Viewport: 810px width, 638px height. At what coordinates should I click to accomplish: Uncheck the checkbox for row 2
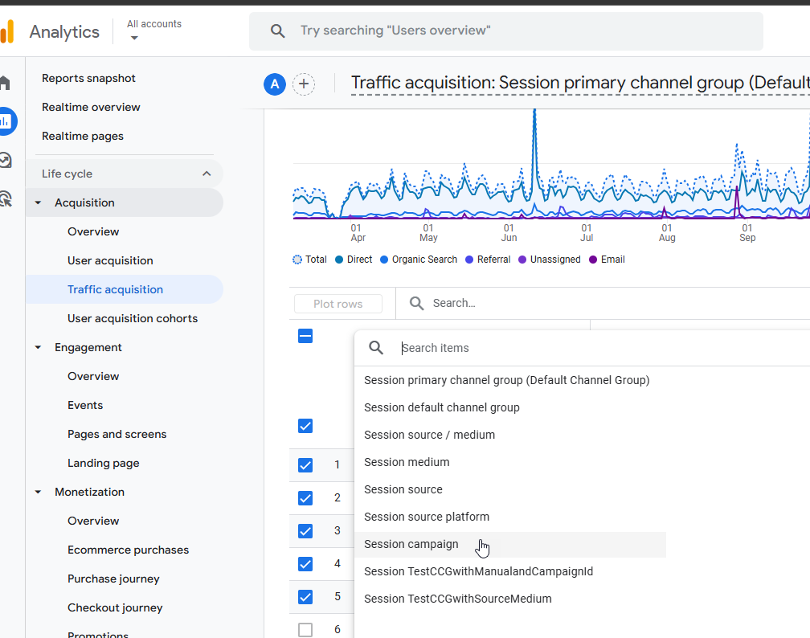tap(305, 498)
